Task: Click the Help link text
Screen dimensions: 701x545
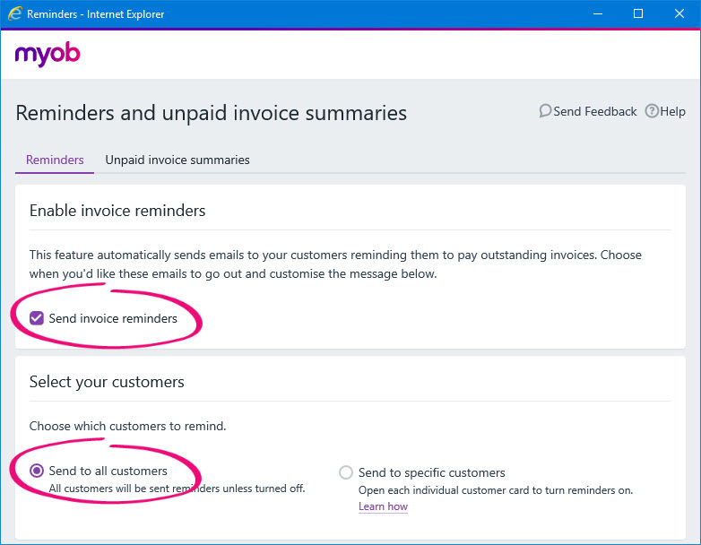Action: 673,112
